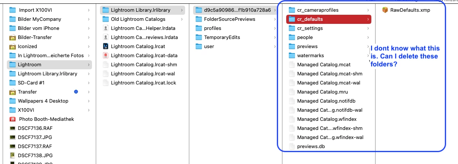Select the RawDefaults.xmp file name
Screen dimensions: 458x164
410,10
